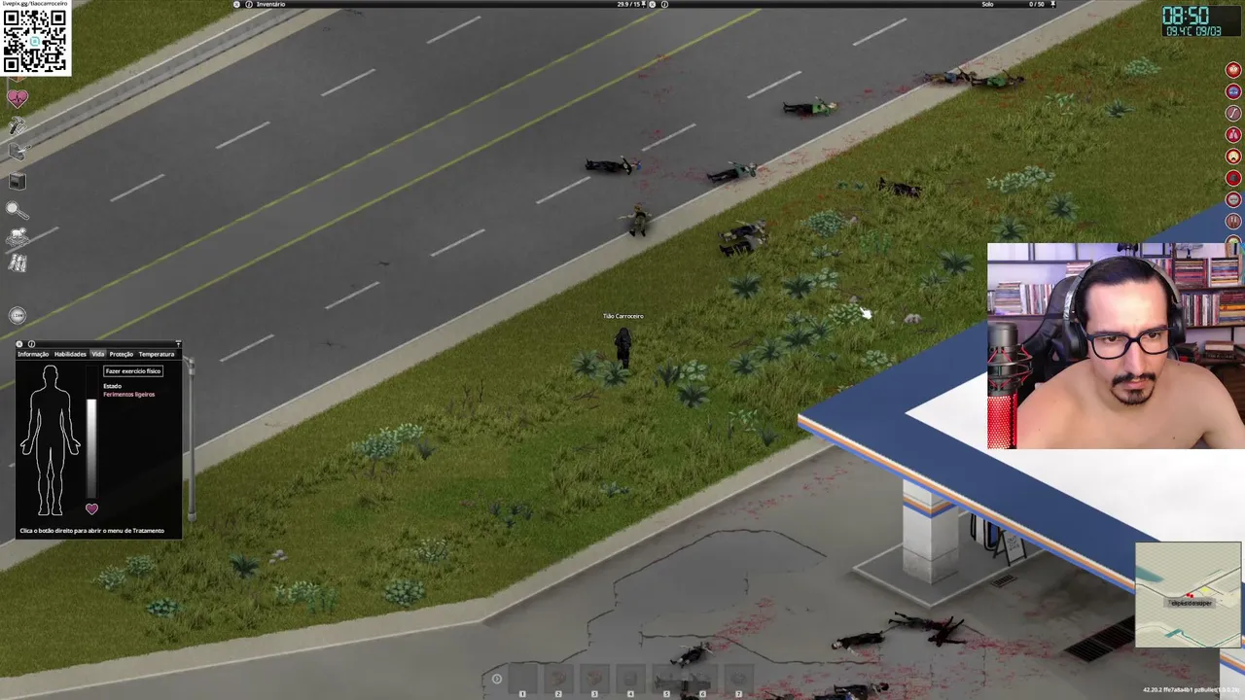This screenshot has width=1245, height=700.
Task: Click the Fazer exercício físico button
Action: pyautogui.click(x=133, y=371)
